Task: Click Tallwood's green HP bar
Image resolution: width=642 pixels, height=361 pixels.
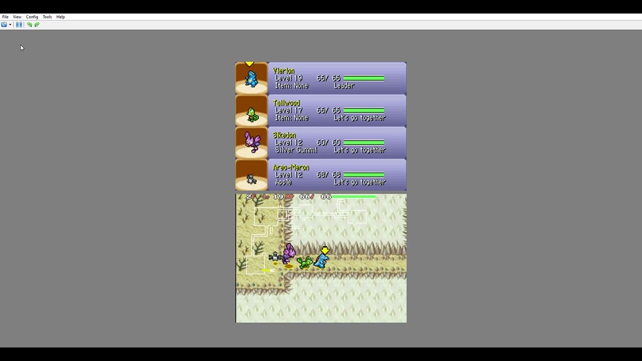Action: (364, 110)
